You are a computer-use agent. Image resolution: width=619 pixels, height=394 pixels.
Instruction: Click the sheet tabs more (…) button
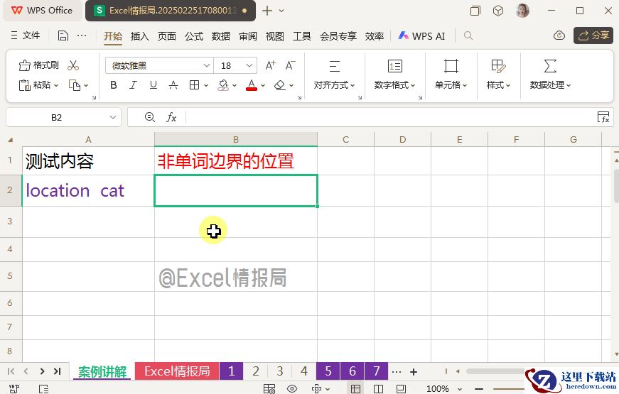(x=397, y=372)
